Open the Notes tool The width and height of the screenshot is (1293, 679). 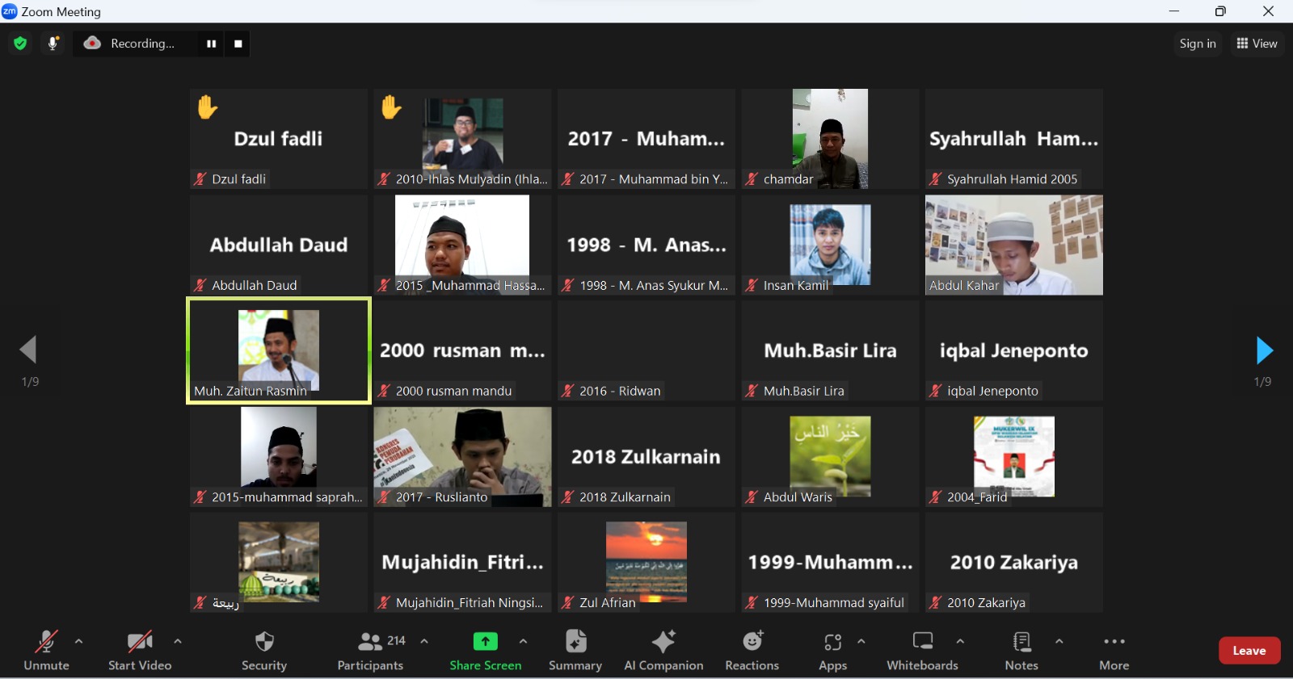coord(1021,642)
